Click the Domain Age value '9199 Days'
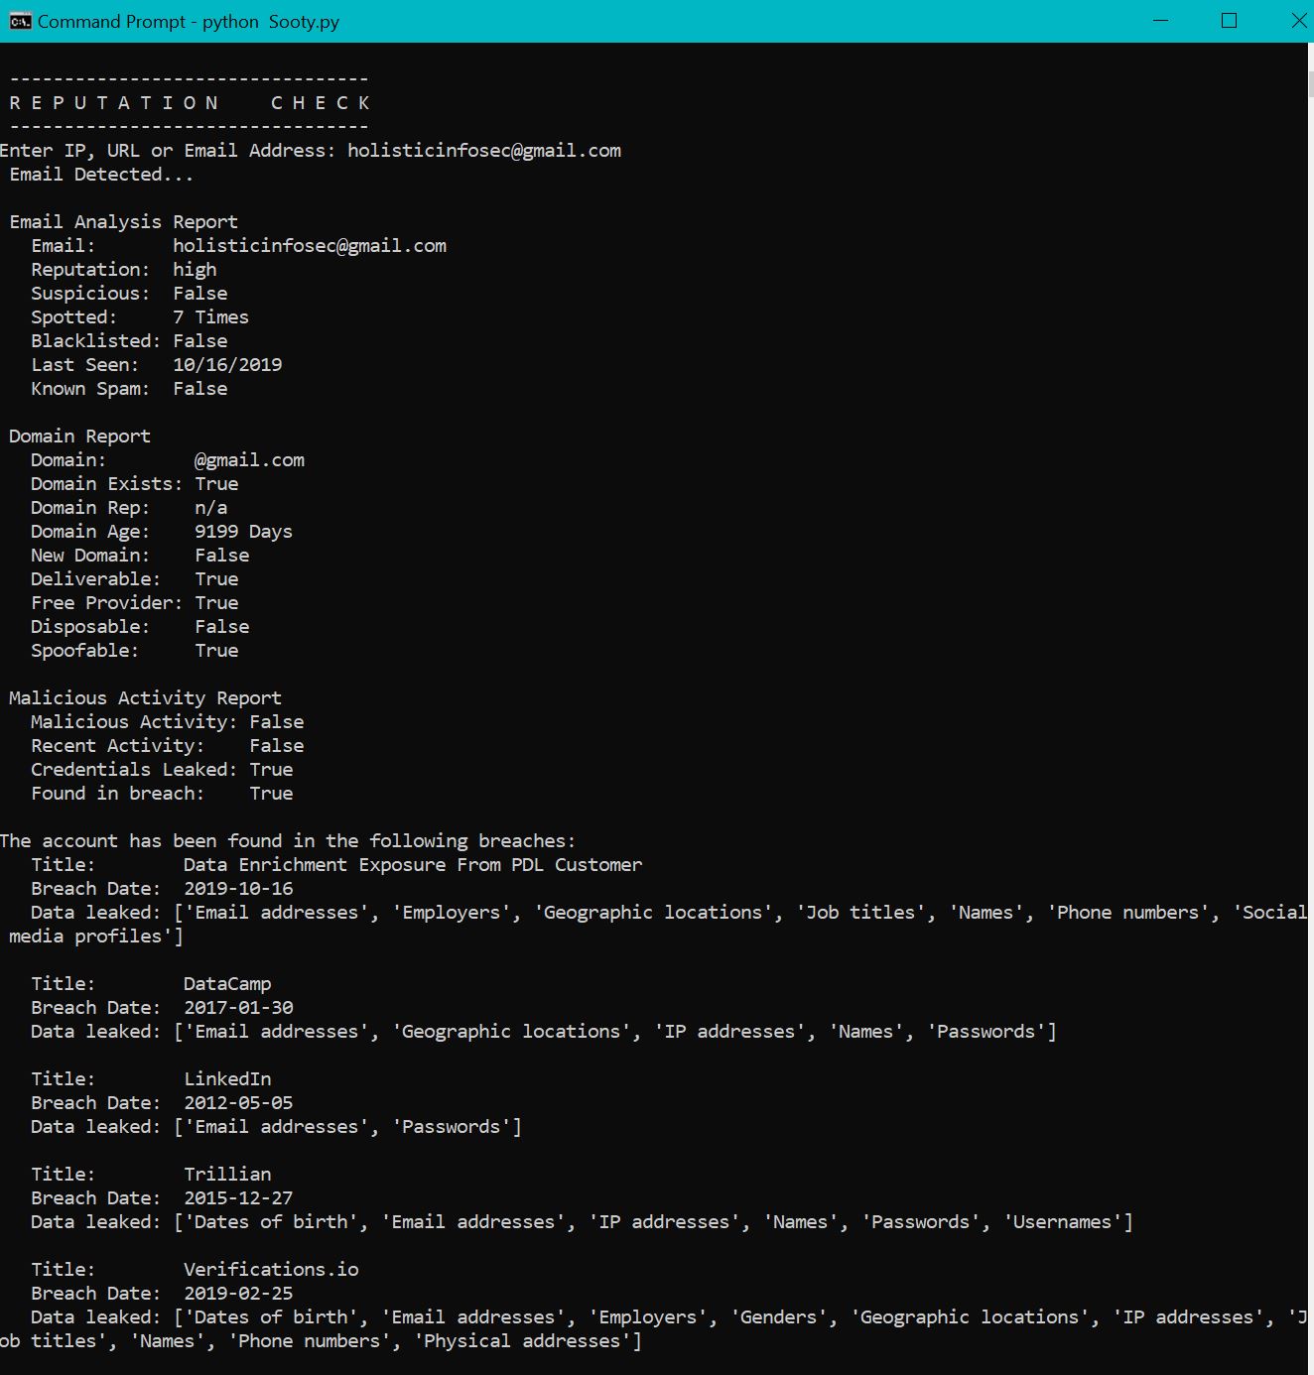Viewport: 1314px width, 1375px height. point(244,532)
